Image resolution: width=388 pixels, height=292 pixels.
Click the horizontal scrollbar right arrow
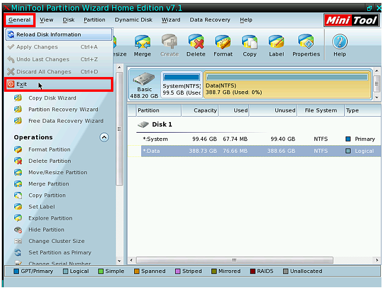point(377,260)
